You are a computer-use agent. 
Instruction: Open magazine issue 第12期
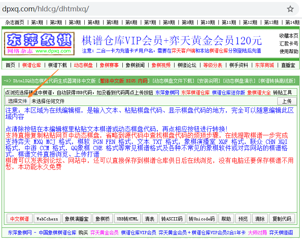click(x=250, y=22)
